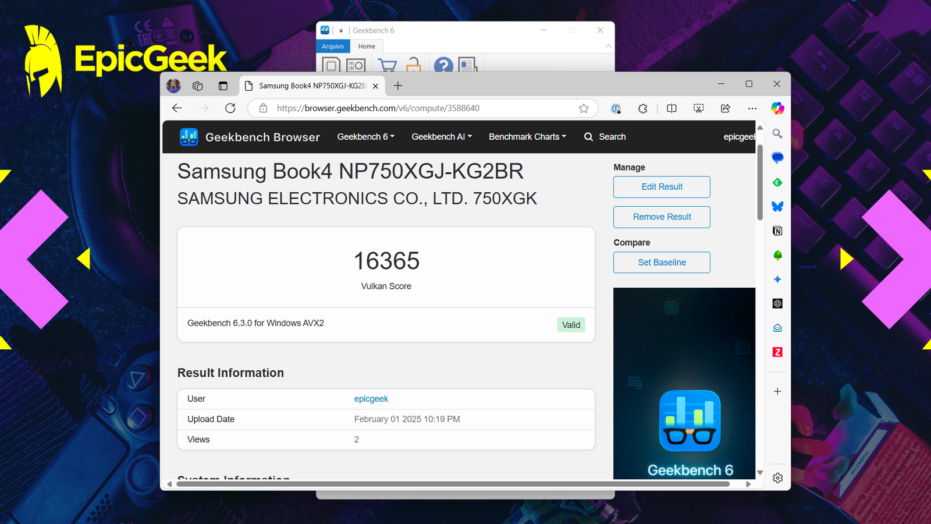This screenshot has width=931, height=524.
Task: Open the shopping cart purchase icon in Geekbench
Action: 387,65
